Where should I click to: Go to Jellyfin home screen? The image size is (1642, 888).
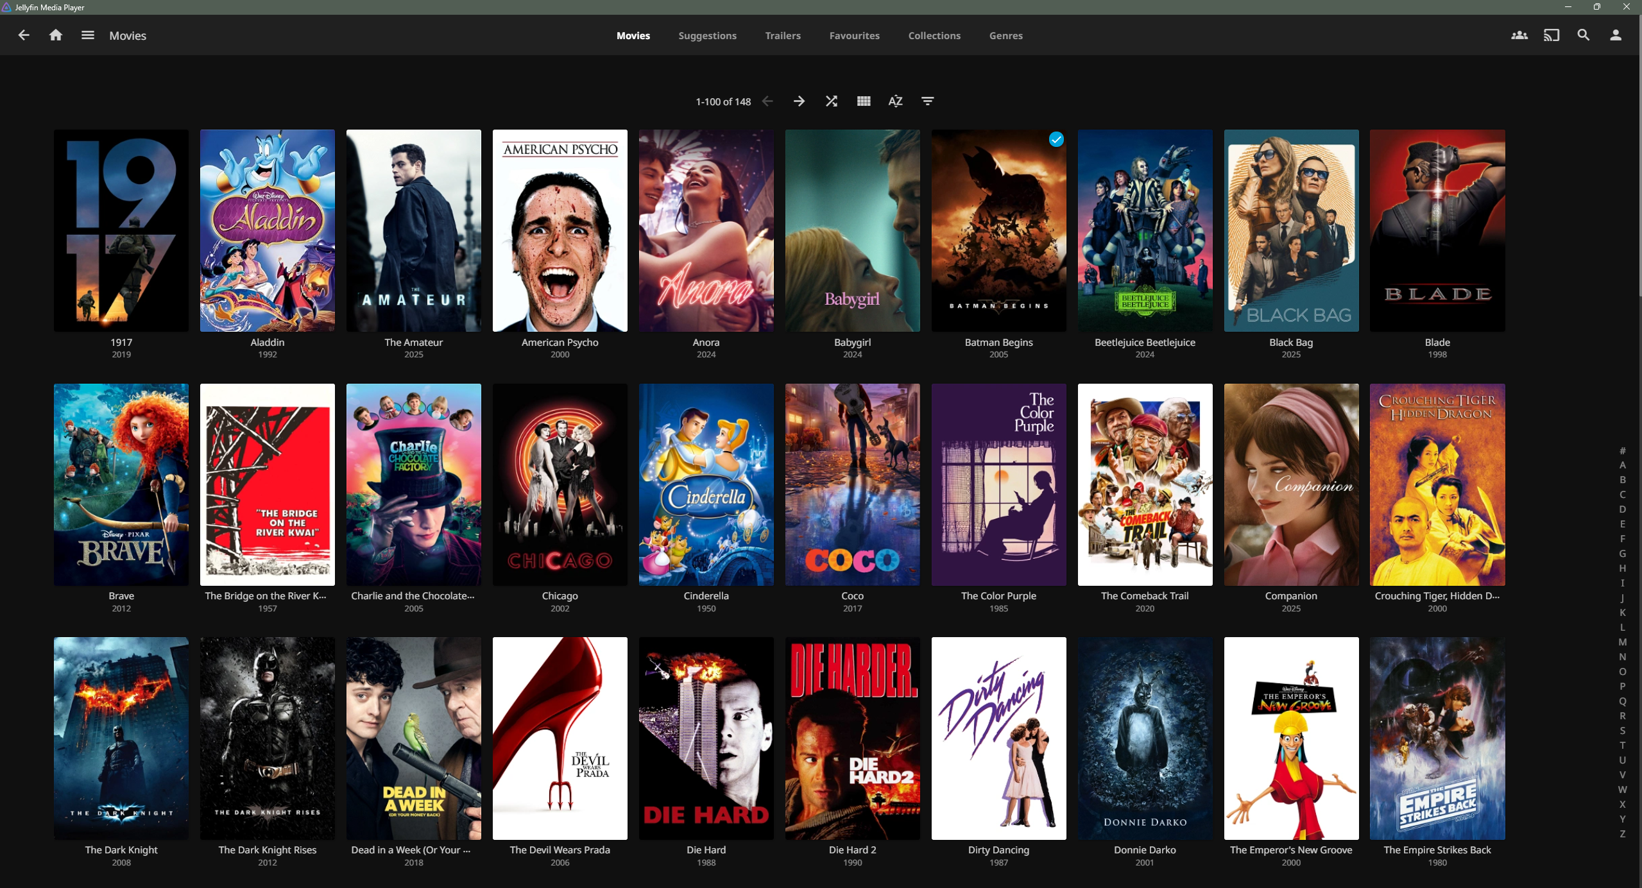point(56,35)
